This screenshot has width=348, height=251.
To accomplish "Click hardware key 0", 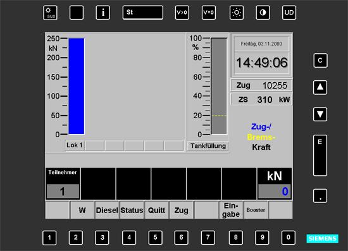I will pyautogui.click(x=289, y=238).
